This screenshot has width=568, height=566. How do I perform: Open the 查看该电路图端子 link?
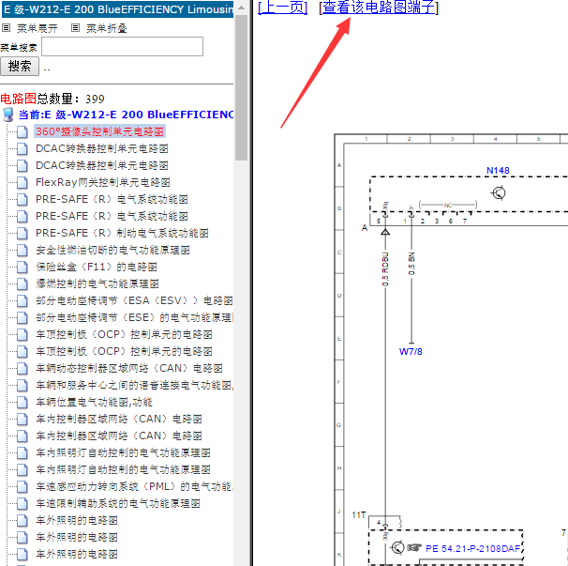[379, 8]
